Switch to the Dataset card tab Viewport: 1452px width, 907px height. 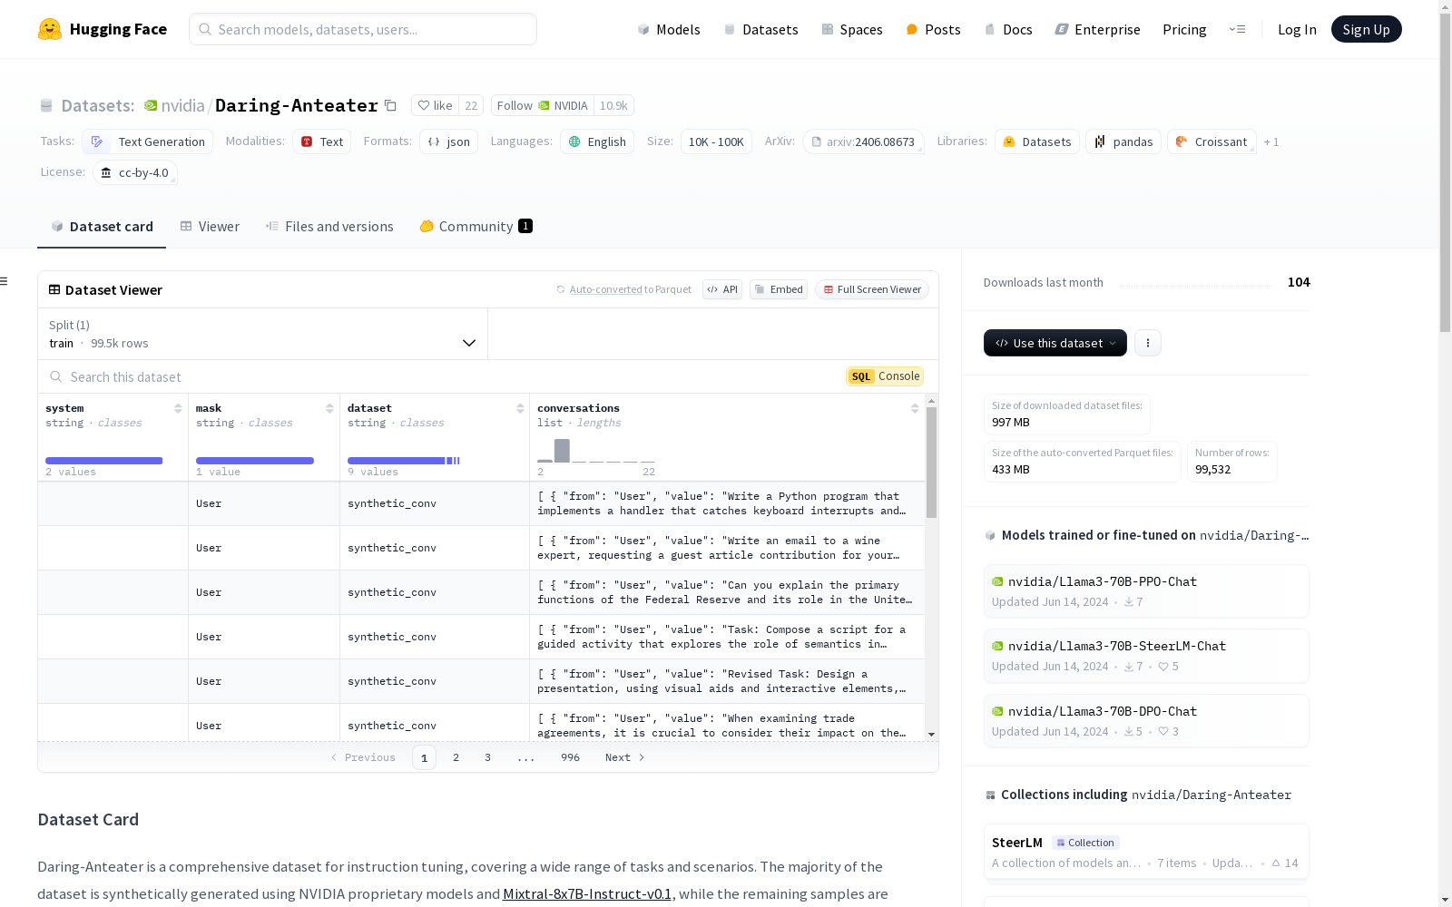click(102, 227)
